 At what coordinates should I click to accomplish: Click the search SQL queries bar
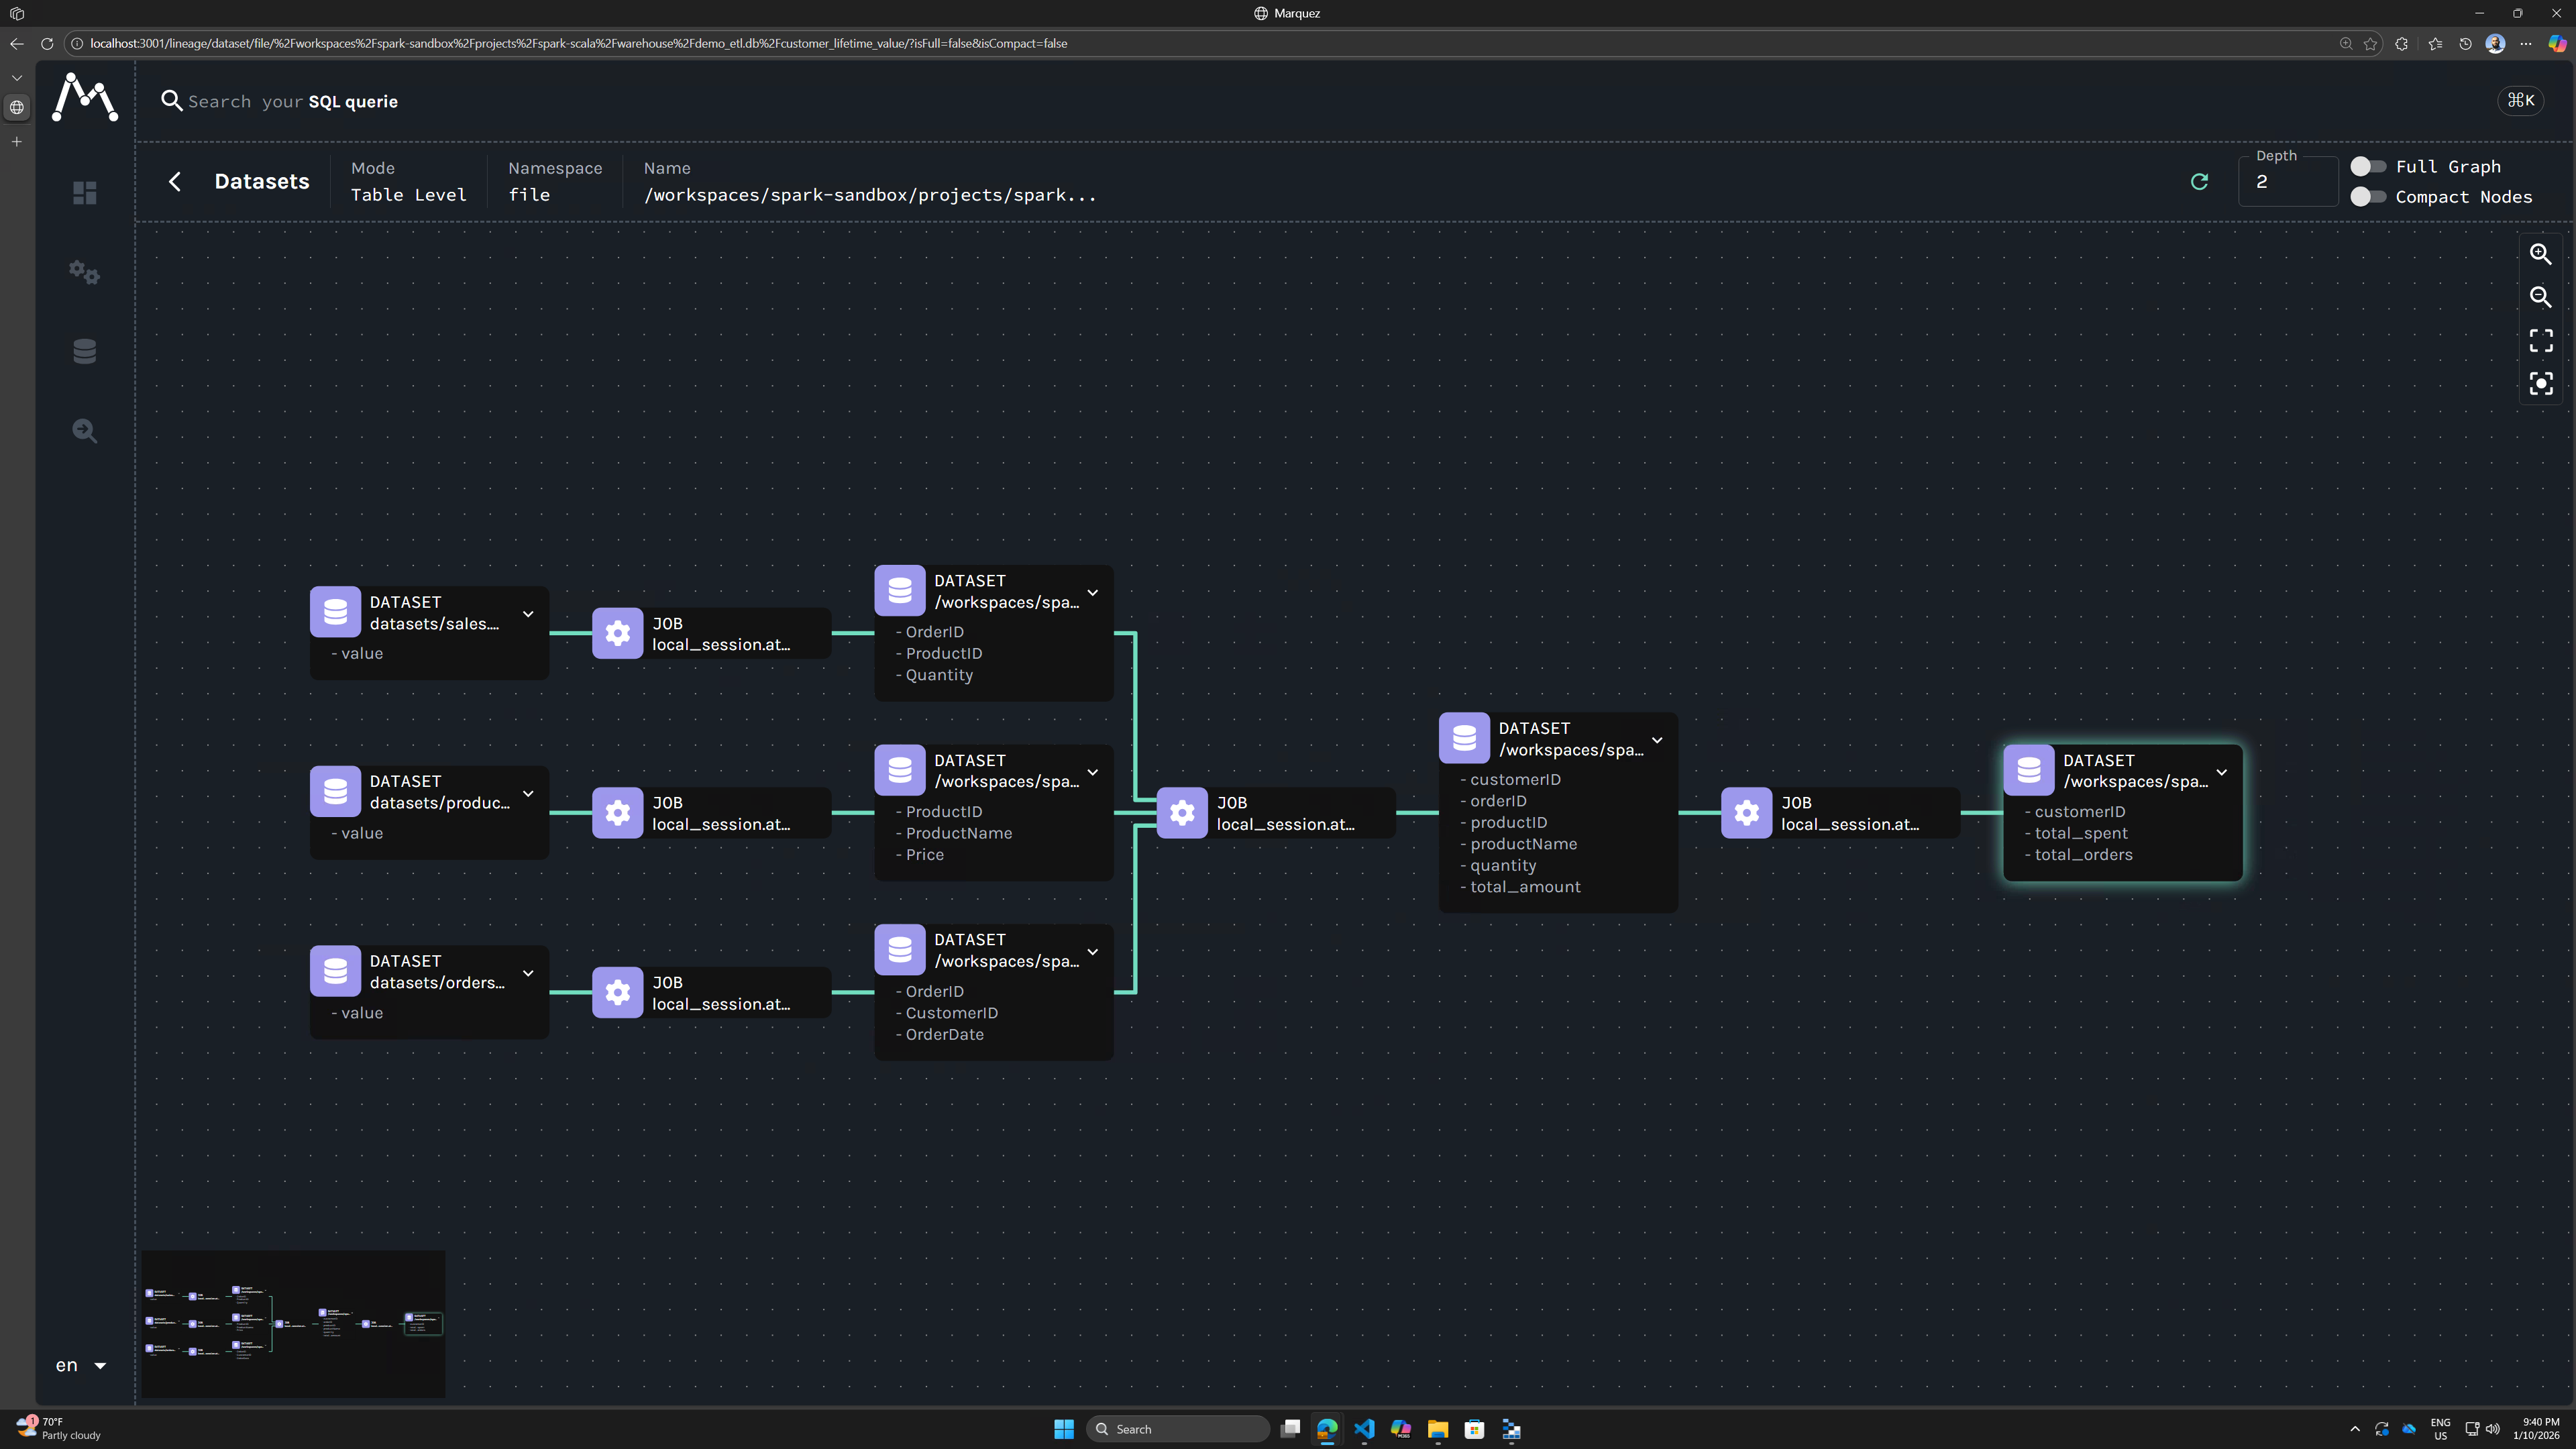(293, 101)
